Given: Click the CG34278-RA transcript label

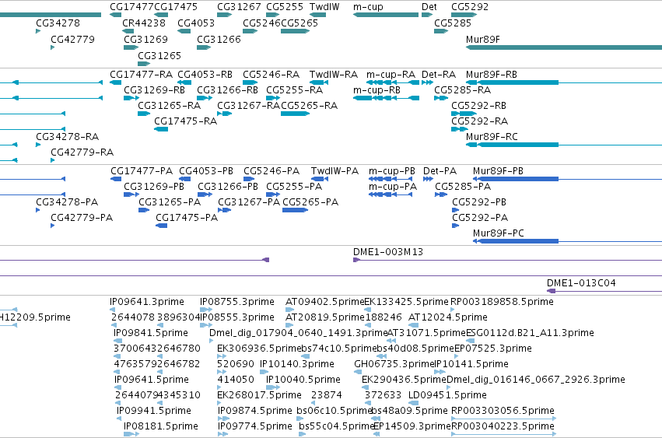Looking at the screenshot, I should coord(68,136).
